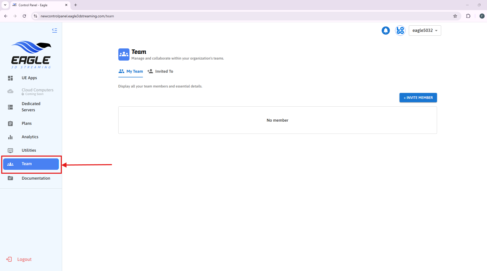Collapse the sidebar with the menu toggle icon
487x271 pixels.
[54, 30]
